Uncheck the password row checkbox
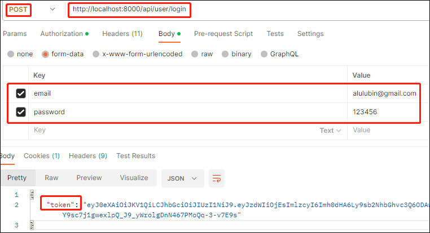 coord(21,112)
